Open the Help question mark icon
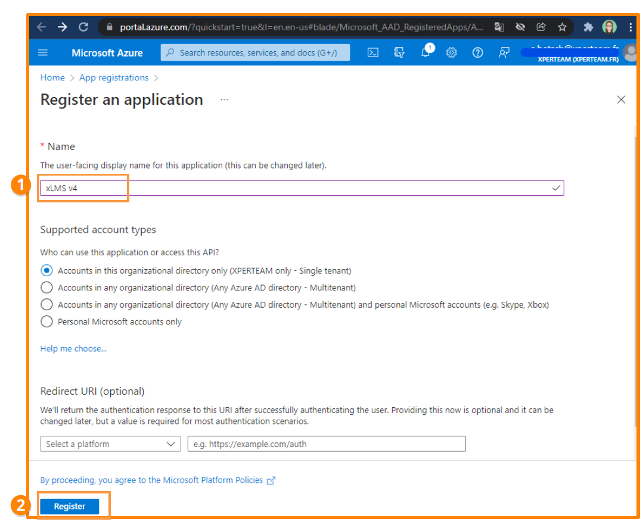 tap(477, 52)
